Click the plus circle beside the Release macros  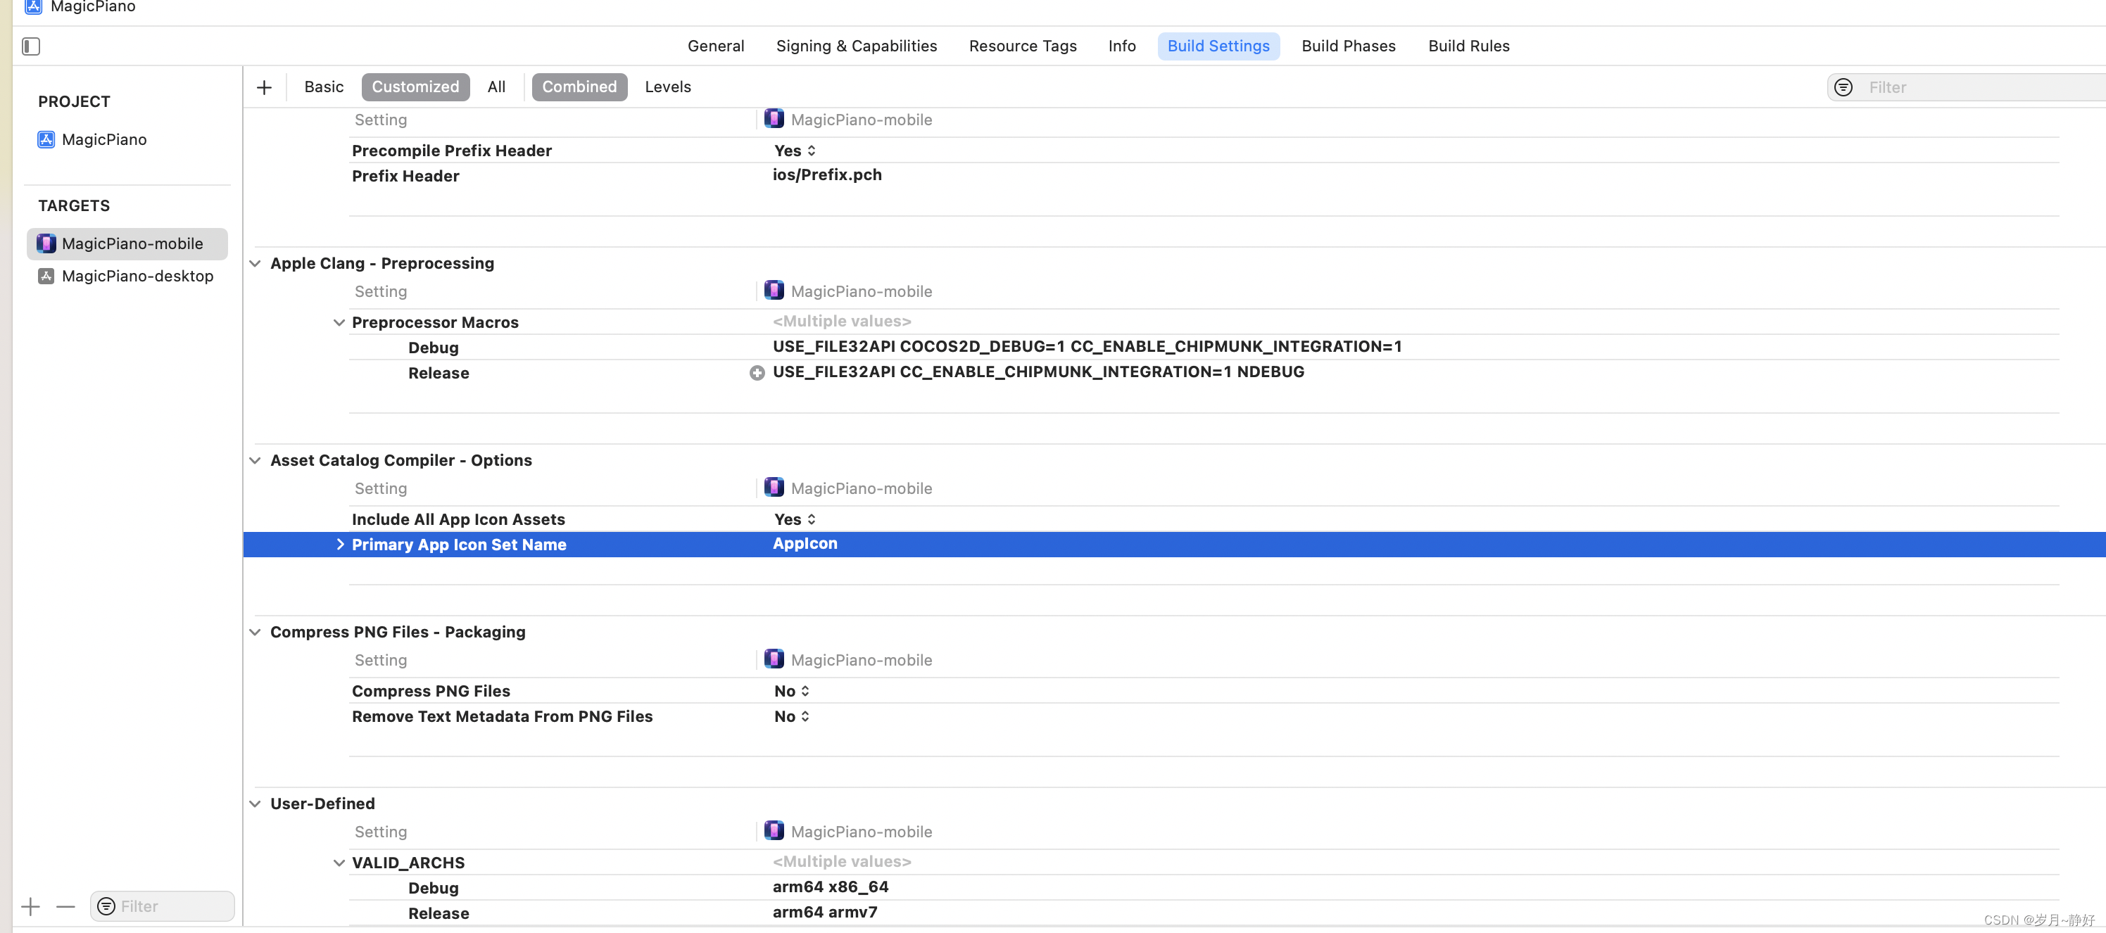pyautogui.click(x=757, y=372)
